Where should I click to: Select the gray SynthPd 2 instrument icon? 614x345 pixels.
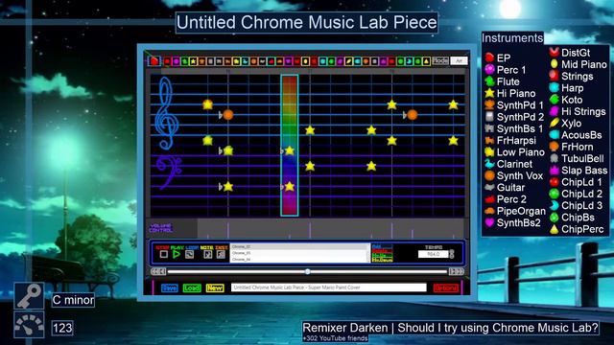click(210, 61)
